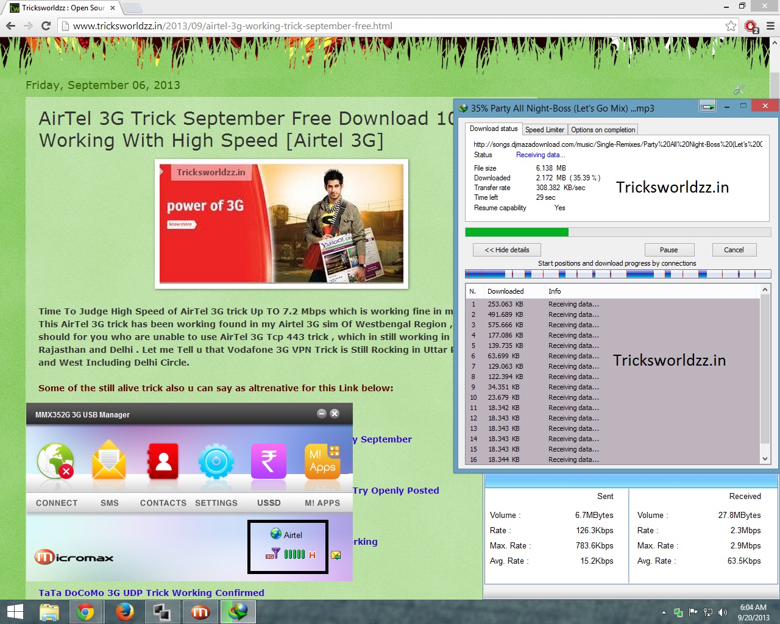Bookmark this page with the star icon

pos(731,26)
